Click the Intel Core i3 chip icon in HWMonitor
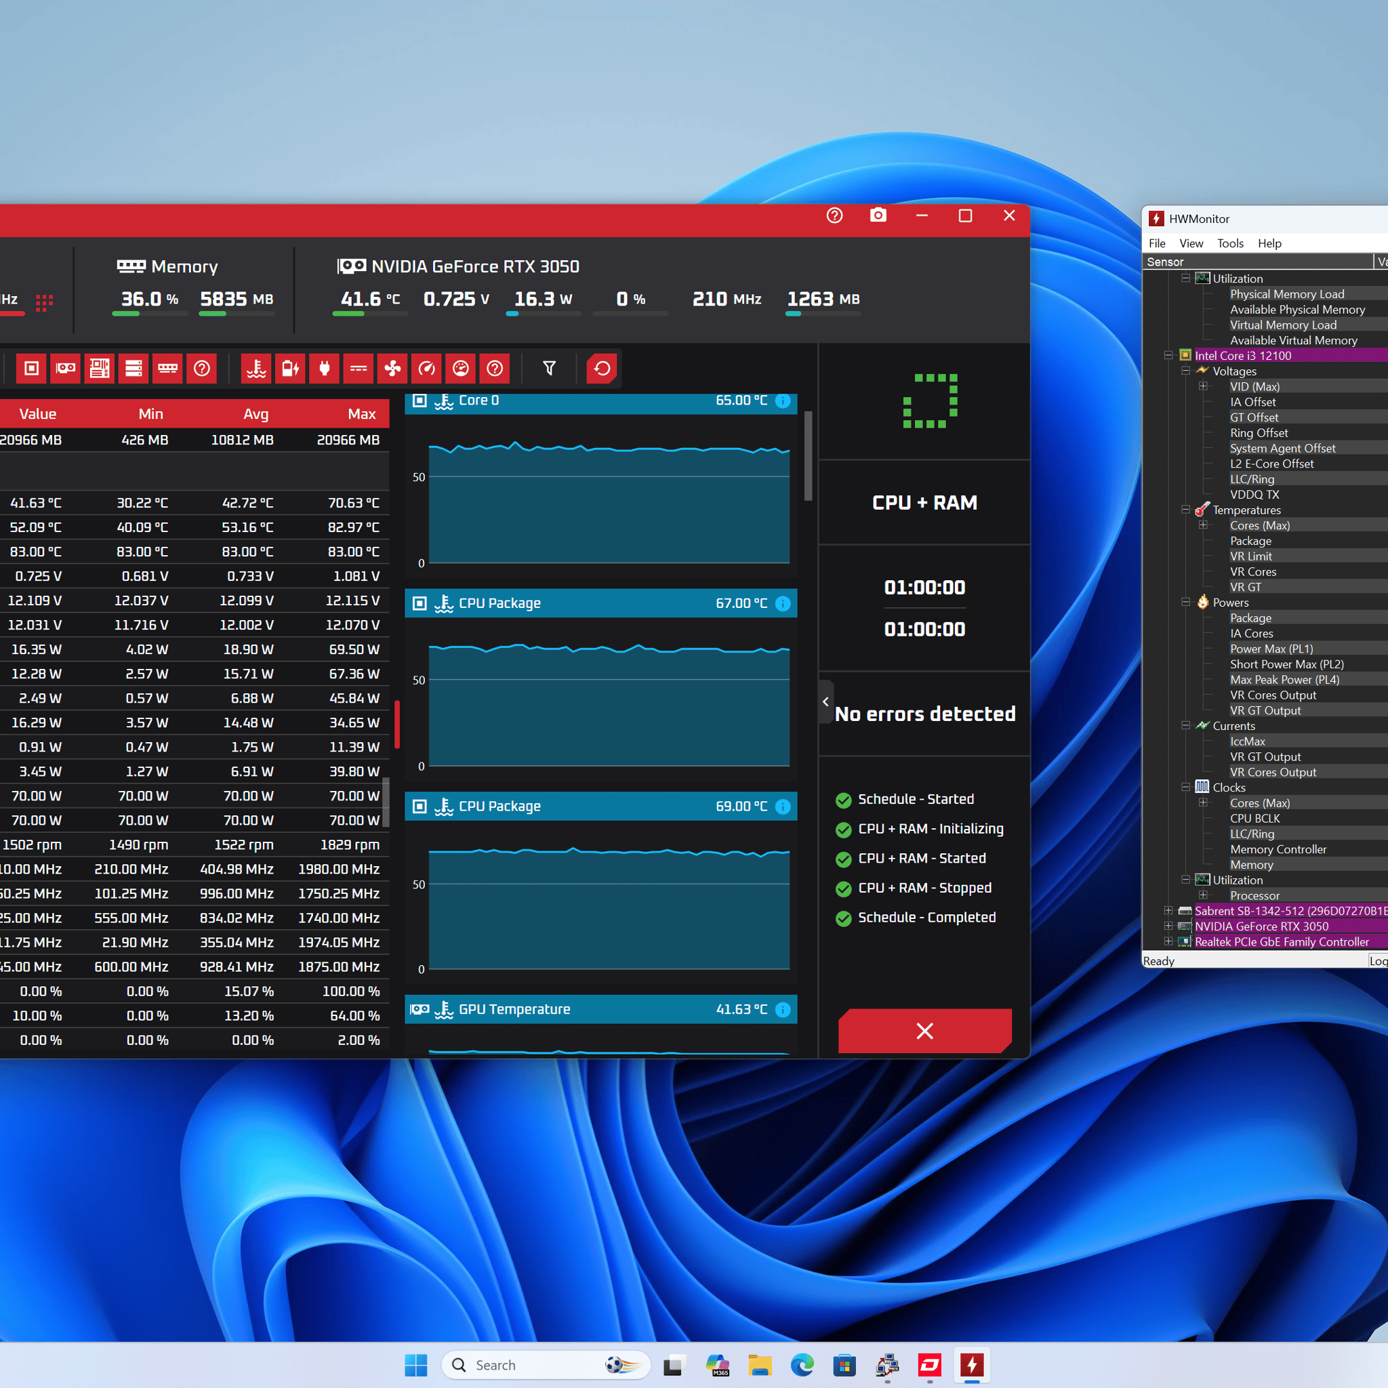This screenshot has width=1388, height=1388. coord(1185,356)
